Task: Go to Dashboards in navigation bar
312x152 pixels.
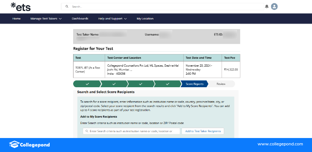Action: [x=80, y=18]
